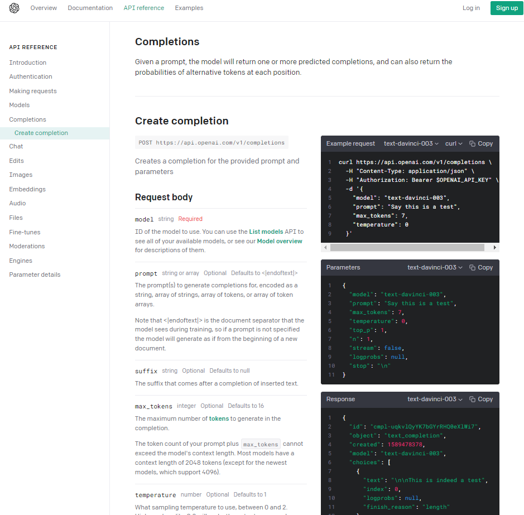The height and width of the screenshot is (515, 524).
Task: Click the code scrollbar right arrow
Action: point(495,247)
